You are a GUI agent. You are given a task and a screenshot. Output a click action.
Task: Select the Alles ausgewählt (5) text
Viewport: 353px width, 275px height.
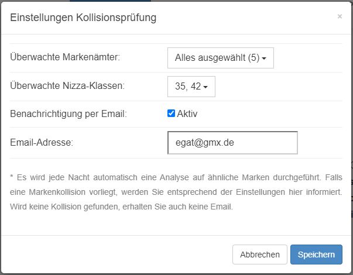tap(217, 58)
